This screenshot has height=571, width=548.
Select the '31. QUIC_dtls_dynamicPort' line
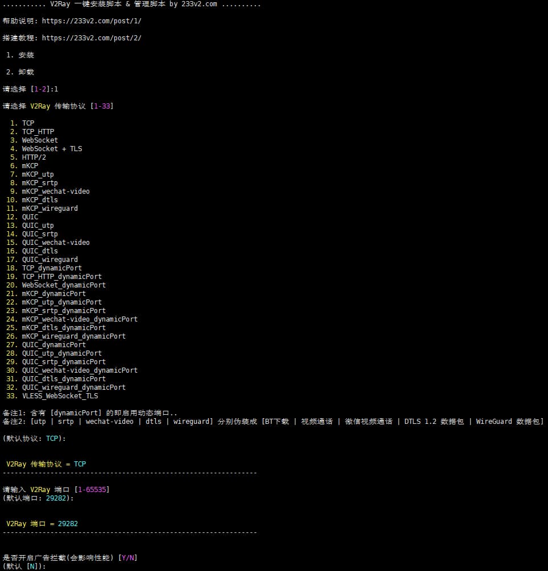pyautogui.click(x=56, y=379)
